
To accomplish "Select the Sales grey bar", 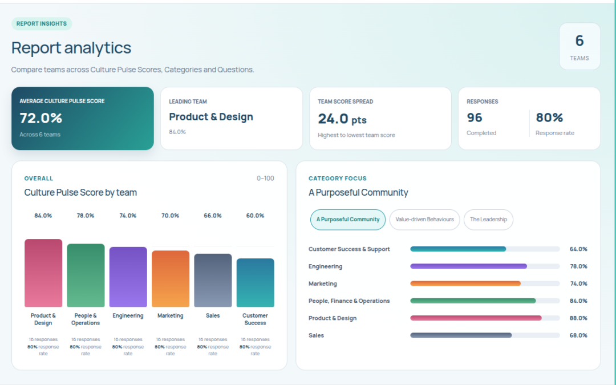I will tap(213, 280).
